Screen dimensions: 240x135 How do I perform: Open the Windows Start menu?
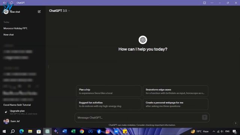pyautogui.click(x=4, y=131)
